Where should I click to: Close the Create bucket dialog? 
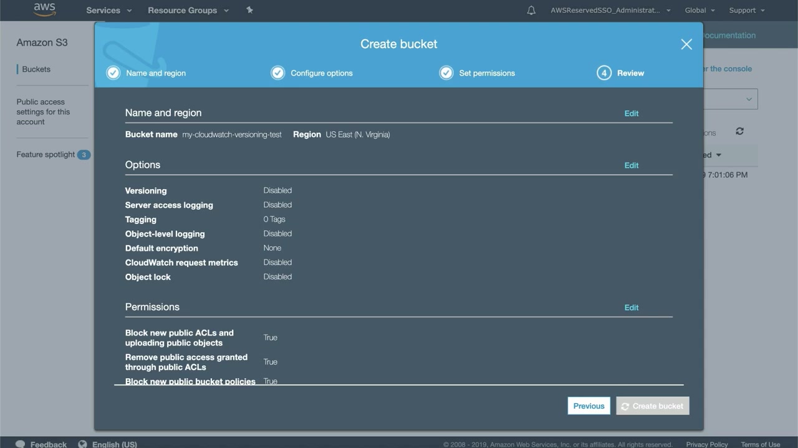(686, 44)
